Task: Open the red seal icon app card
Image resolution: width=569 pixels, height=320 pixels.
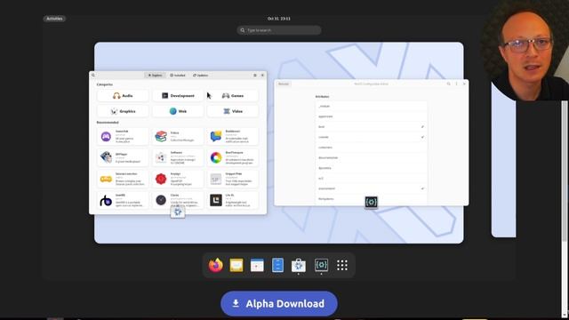Action: point(178,179)
